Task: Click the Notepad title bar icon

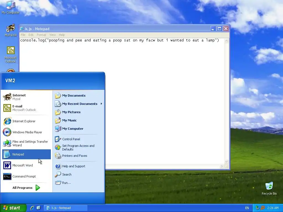Action: 22,29
